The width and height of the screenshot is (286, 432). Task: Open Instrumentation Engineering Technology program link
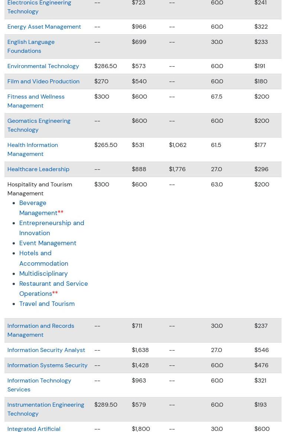46,409
